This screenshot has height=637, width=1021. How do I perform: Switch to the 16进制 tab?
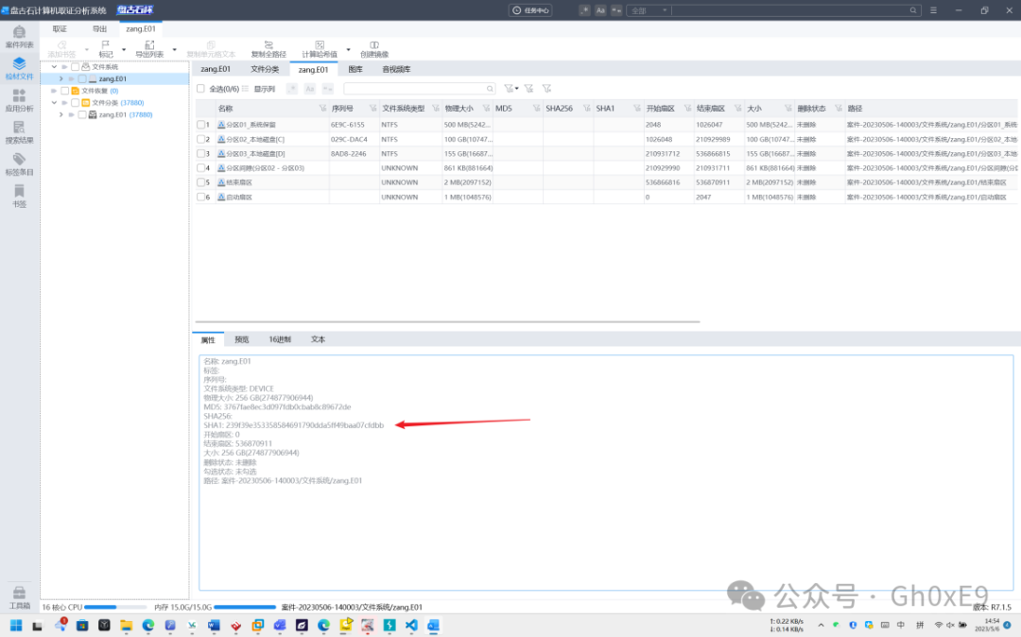coord(280,339)
